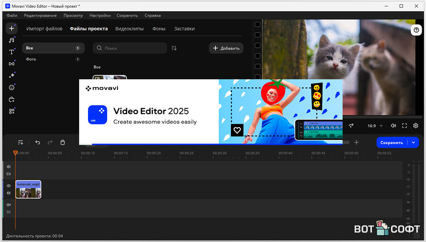Open the store bag sidebar icon
This screenshot has height=242, width=426.
pyautogui.click(x=11, y=99)
